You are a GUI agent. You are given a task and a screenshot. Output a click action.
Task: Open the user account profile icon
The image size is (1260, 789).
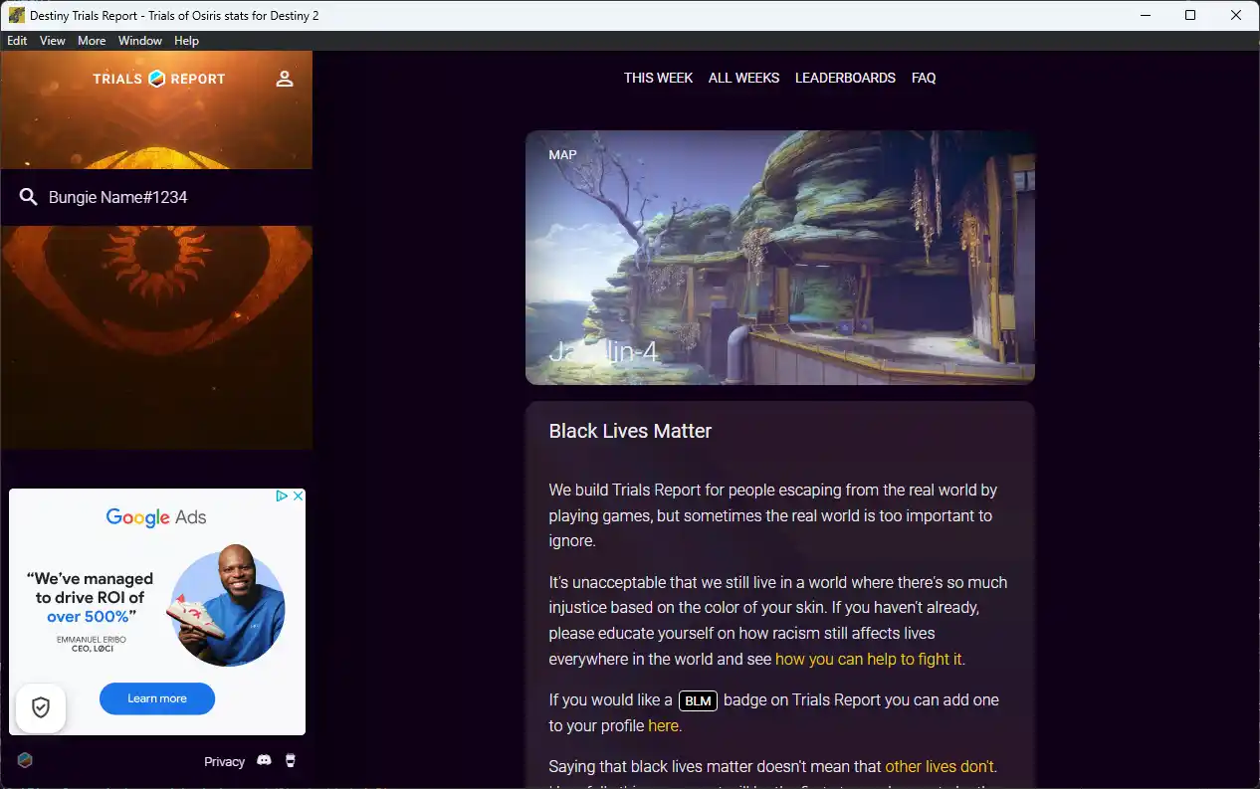click(x=285, y=79)
